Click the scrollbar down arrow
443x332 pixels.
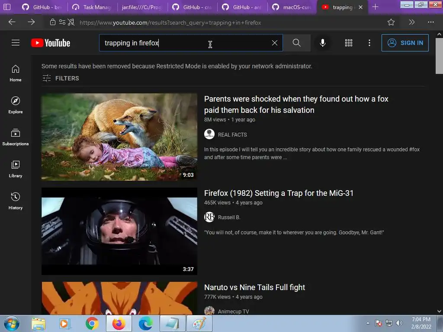pos(439,311)
